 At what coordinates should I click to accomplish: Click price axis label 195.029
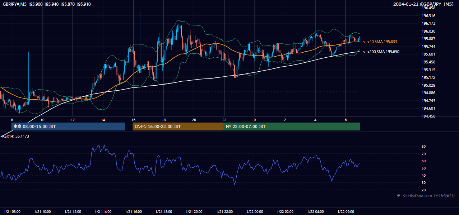click(428, 85)
